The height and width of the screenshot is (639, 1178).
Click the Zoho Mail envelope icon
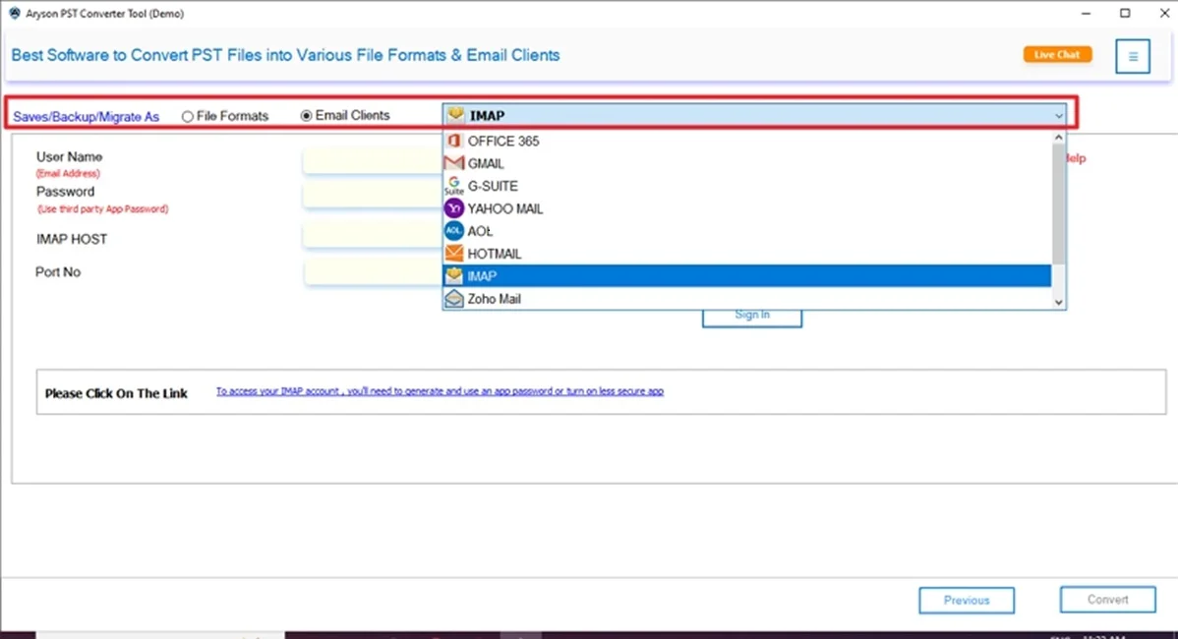[x=453, y=299]
